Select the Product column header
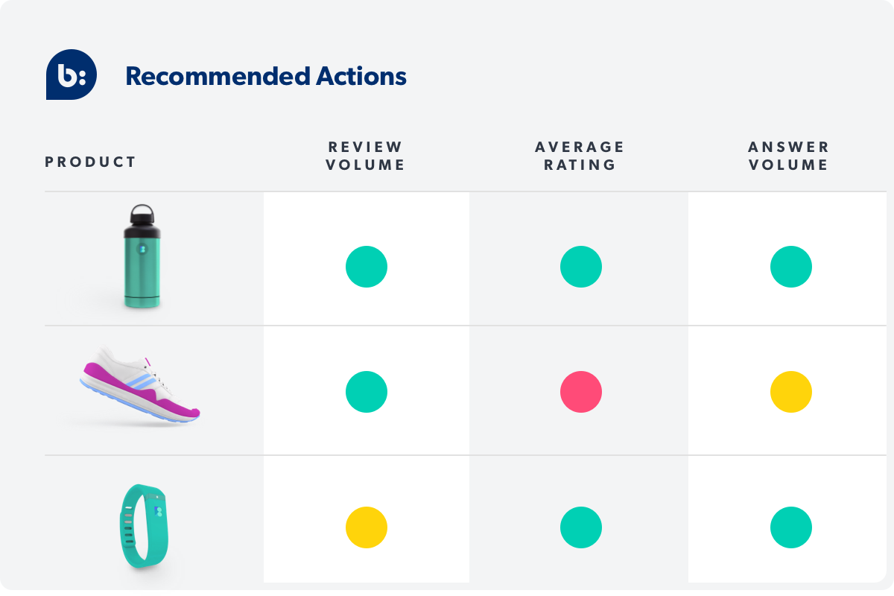This screenshot has width=894, height=596. [91, 162]
